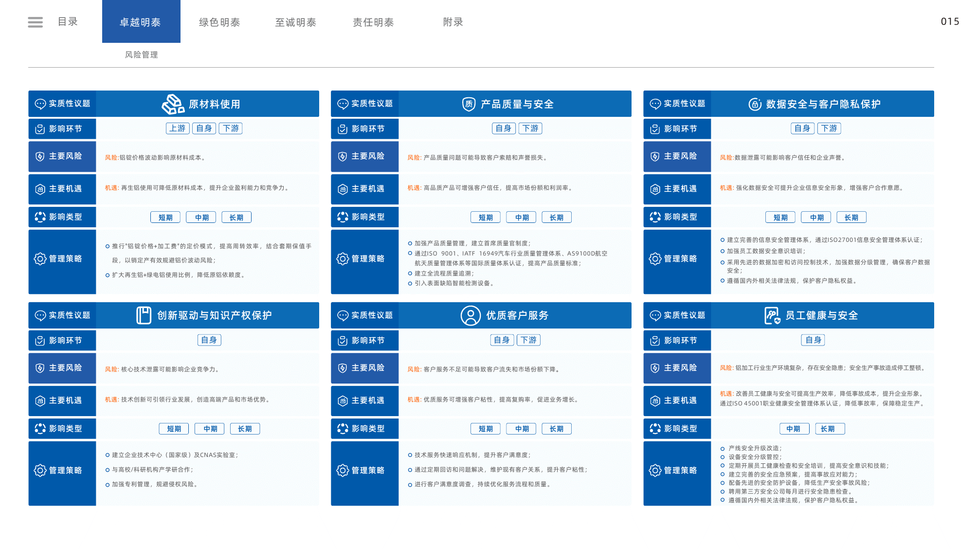This screenshot has height=549, width=977.
Task: Select the 上游 tag under 原材料使用
Action: pos(178,128)
